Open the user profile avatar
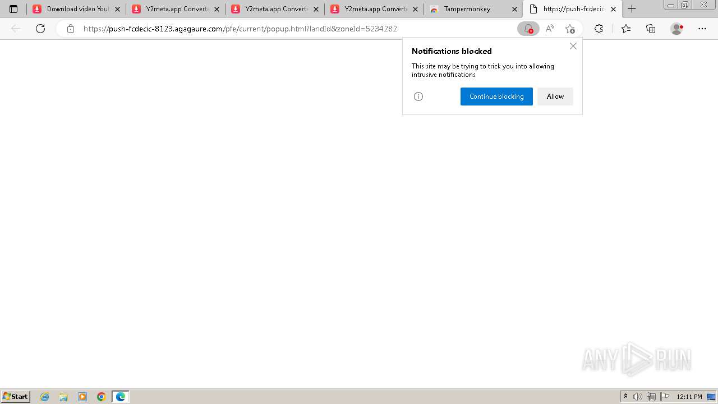The image size is (718, 404). pyautogui.click(x=677, y=29)
